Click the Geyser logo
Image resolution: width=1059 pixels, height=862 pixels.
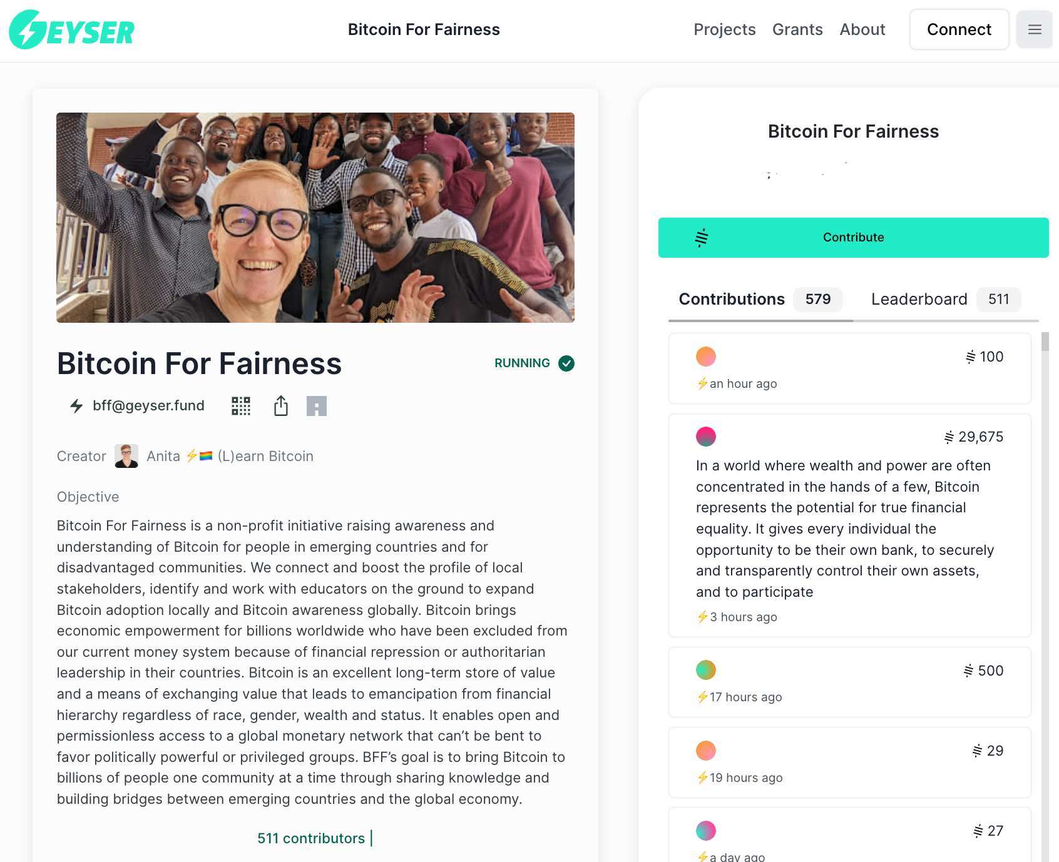coord(72,30)
